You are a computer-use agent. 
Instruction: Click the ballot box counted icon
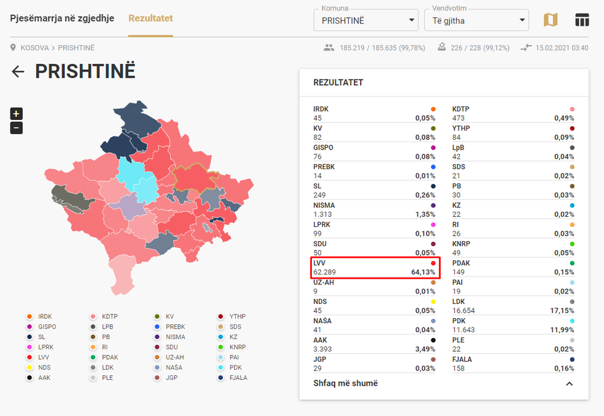(x=442, y=47)
